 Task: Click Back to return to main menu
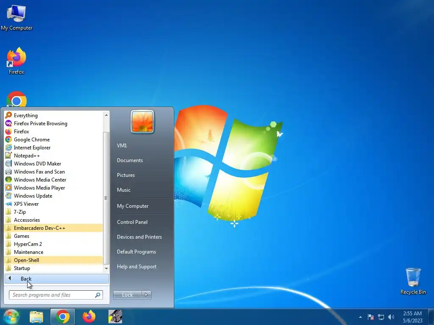pos(57,278)
